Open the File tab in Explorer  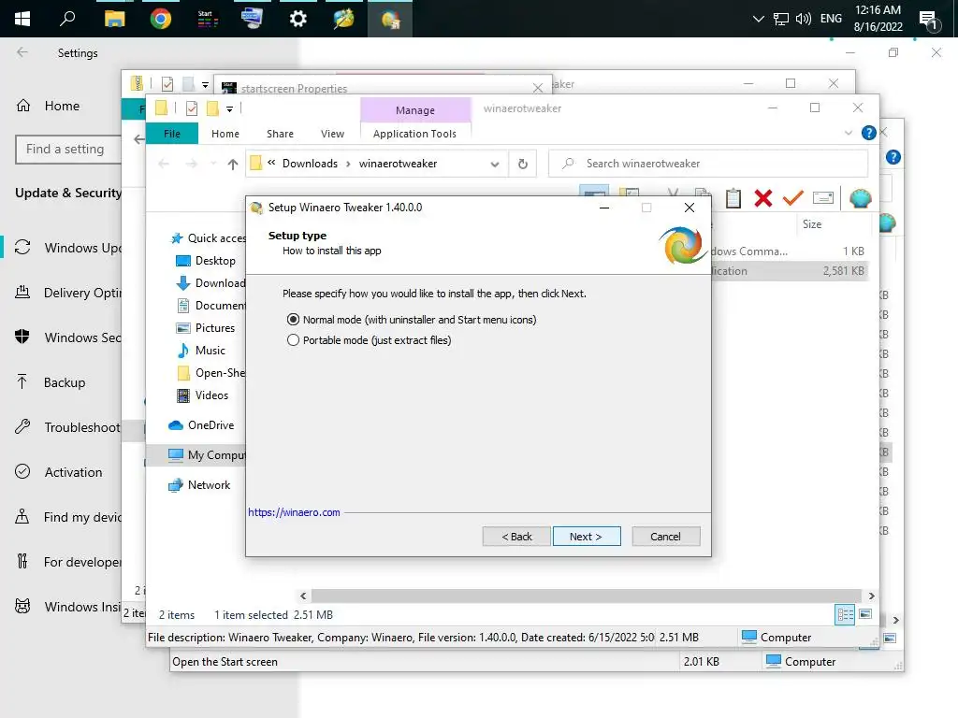click(172, 133)
